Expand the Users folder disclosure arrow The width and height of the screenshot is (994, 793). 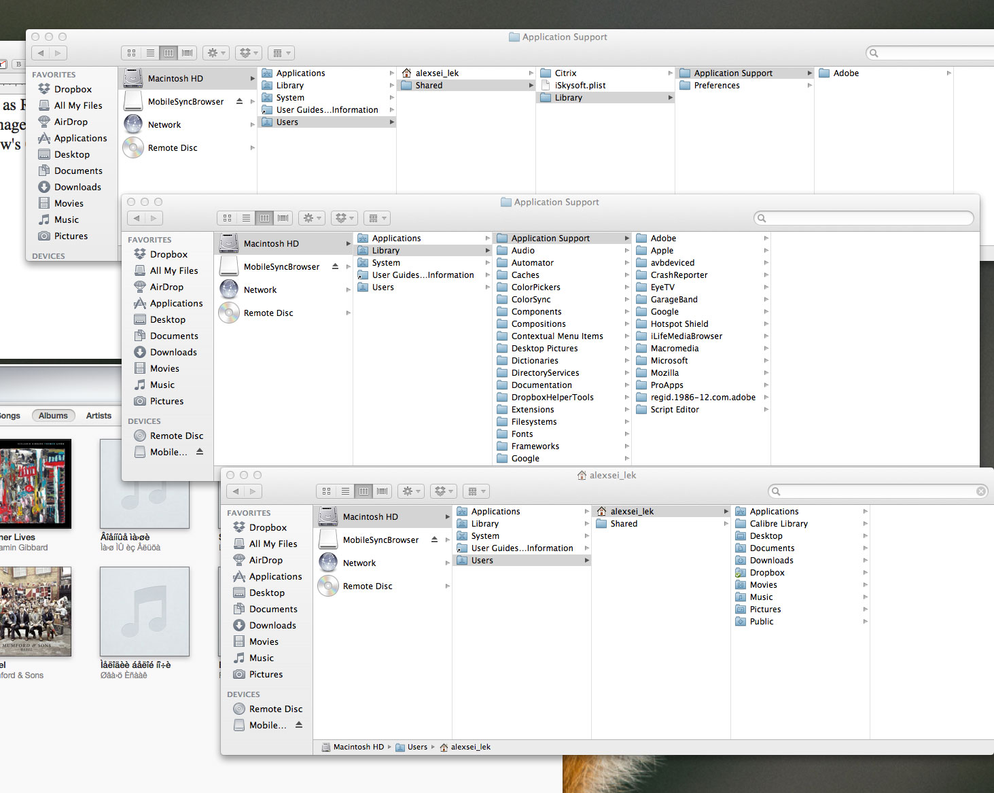pyautogui.click(x=586, y=560)
